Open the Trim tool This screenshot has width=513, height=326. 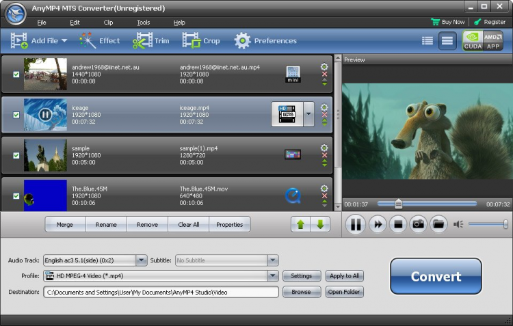151,40
